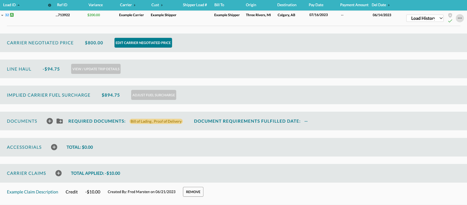The width and height of the screenshot is (467, 205).
Task: Add an accessorial with plus icon
Action: pos(54,147)
